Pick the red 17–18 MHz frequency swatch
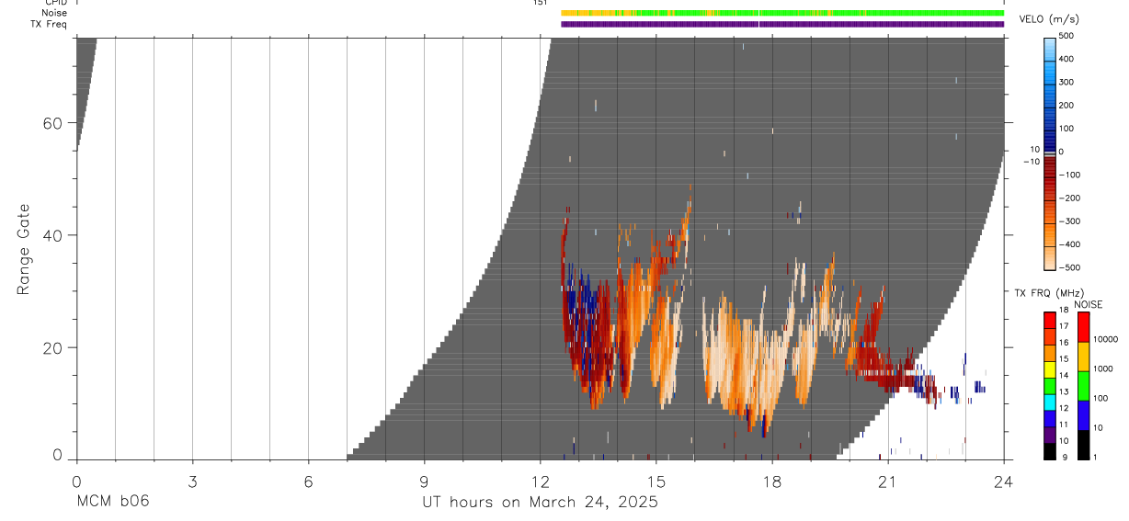Screen dimensions: 1129x521 point(1051,320)
